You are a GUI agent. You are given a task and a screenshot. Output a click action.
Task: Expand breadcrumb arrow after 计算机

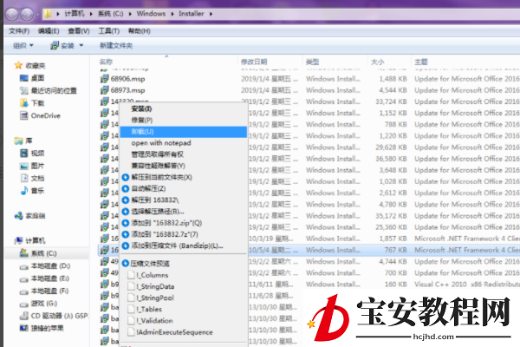point(91,14)
